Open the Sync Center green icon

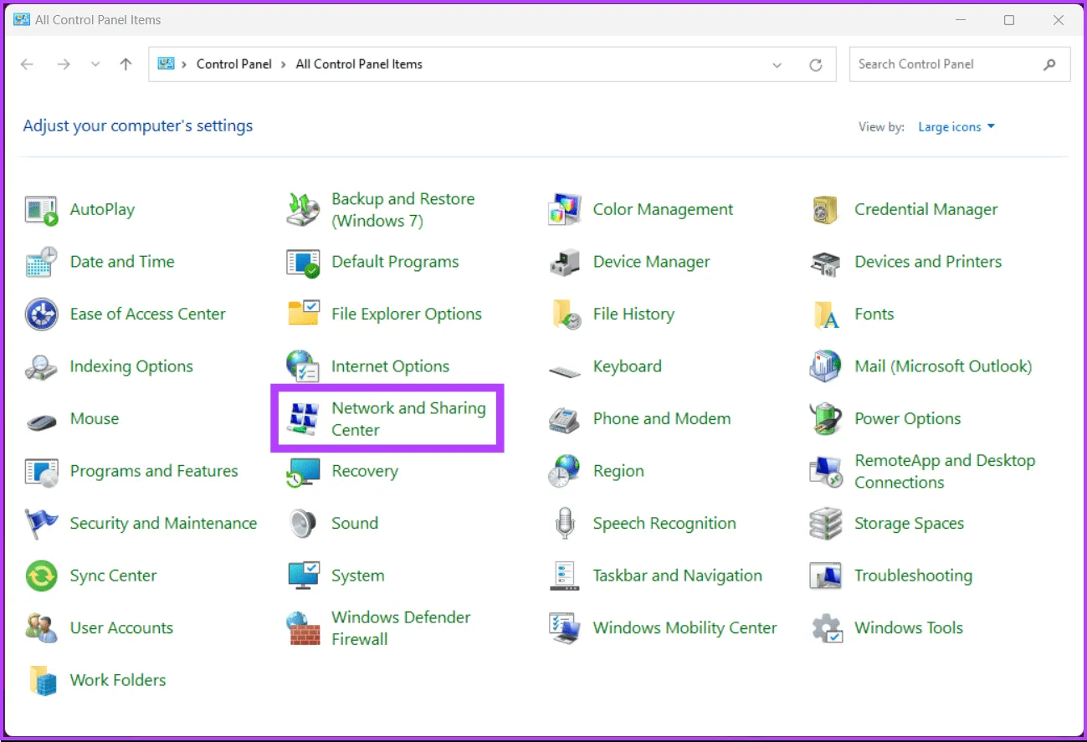click(x=41, y=576)
